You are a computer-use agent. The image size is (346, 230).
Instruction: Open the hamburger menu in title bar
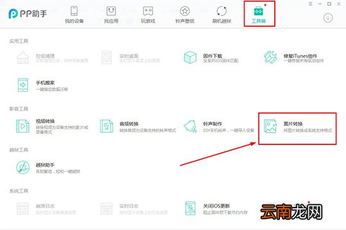[x=311, y=4]
